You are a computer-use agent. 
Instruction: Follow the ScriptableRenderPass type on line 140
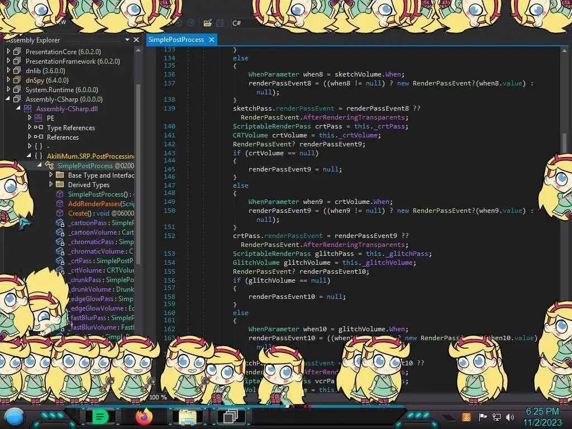[x=272, y=126]
